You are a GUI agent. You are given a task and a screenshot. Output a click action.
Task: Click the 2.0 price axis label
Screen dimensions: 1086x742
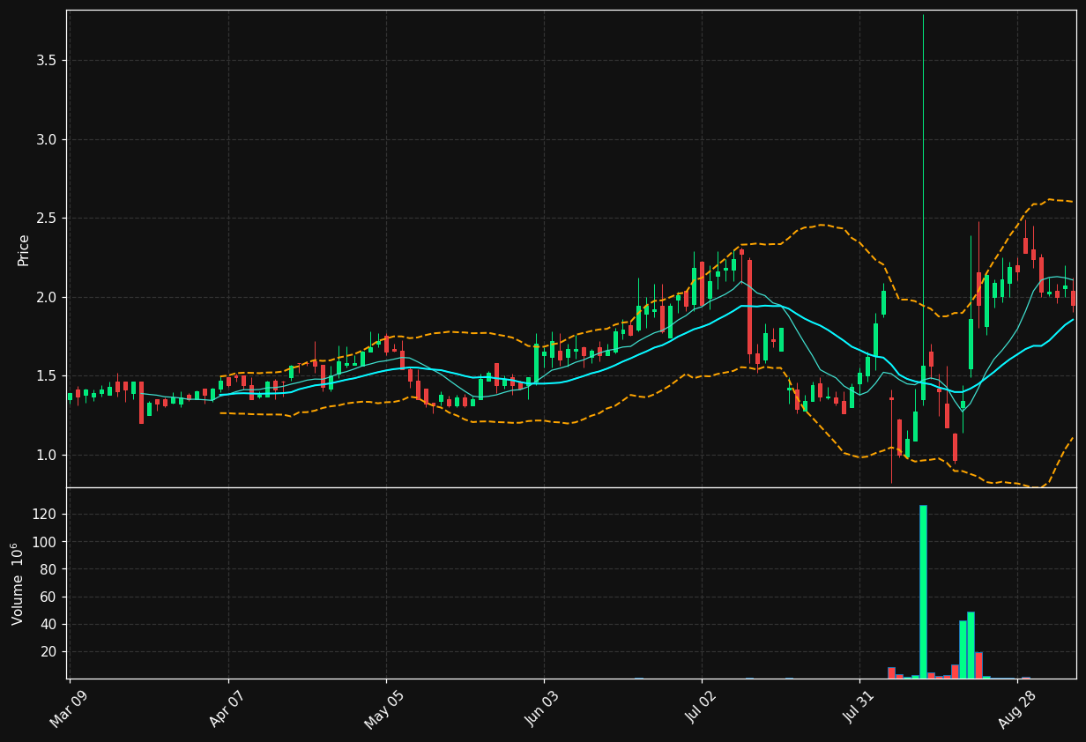(46, 297)
